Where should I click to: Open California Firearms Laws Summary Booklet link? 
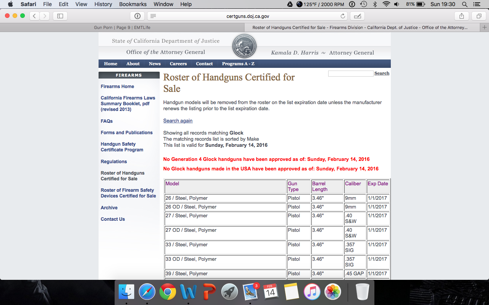pyautogui.click(x=128, y=104)
